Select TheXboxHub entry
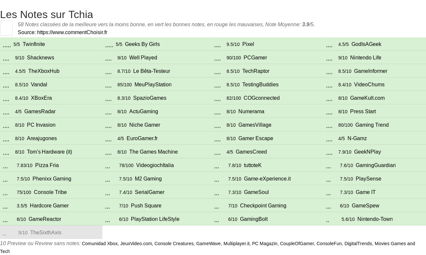The width and height of the screenshot is (426, 255). (44, 71)
